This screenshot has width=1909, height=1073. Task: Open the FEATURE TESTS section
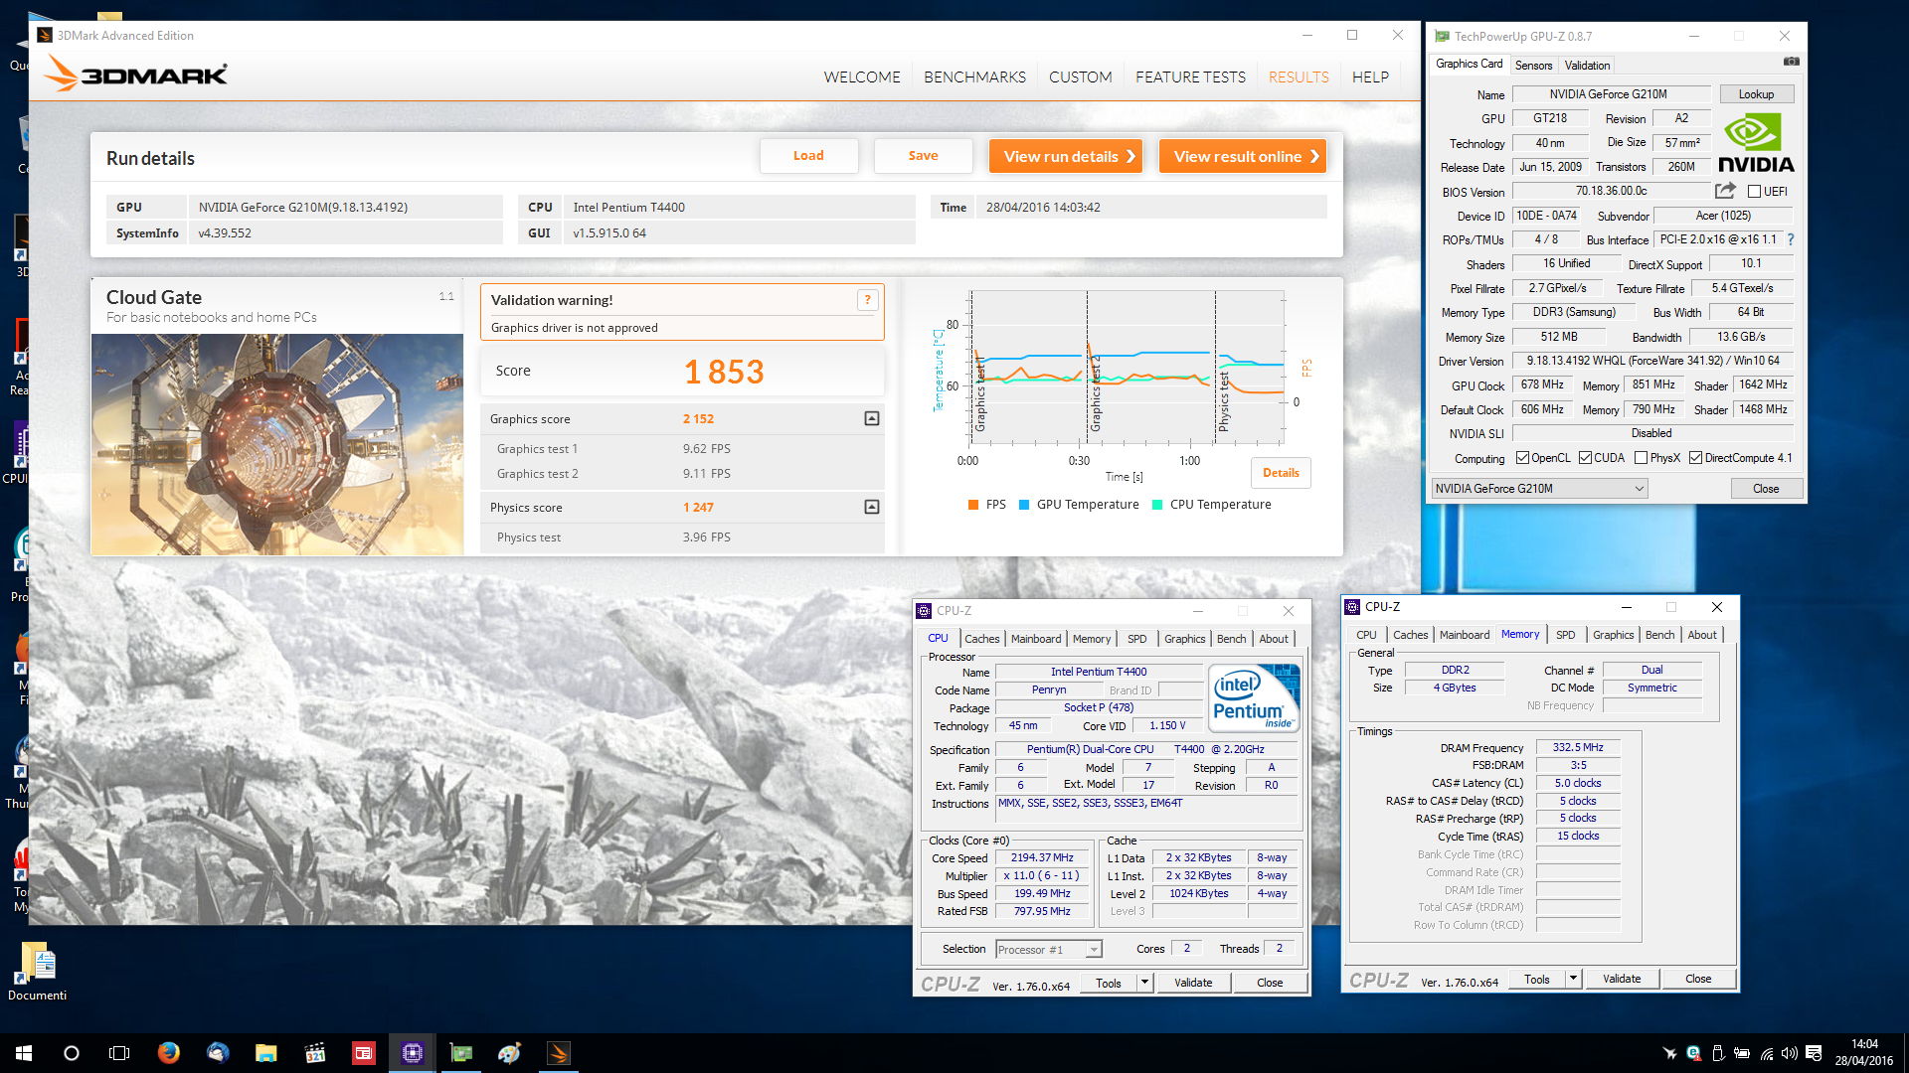tap(1190, 77)
